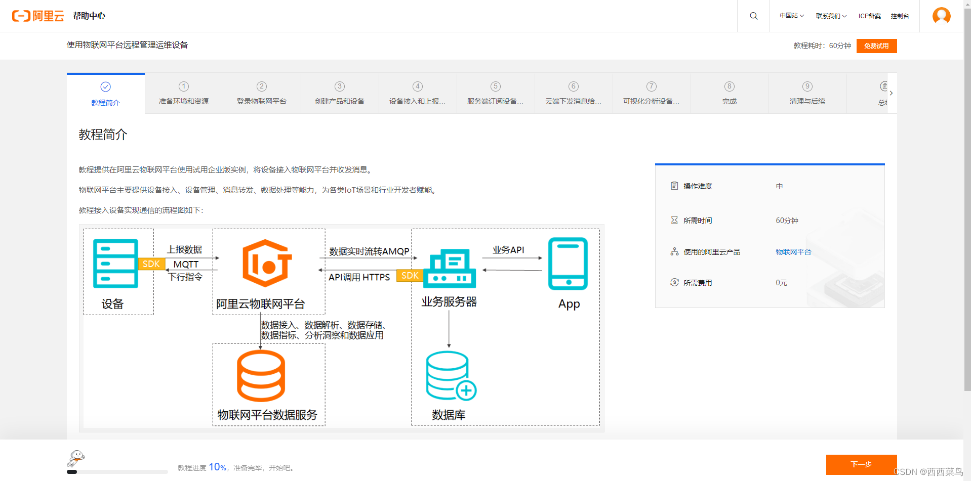Image resolution: width=971 pixels, height=481 pixels.
Task: Expand the 中国站 dropdown
Action: pos(792,16)
